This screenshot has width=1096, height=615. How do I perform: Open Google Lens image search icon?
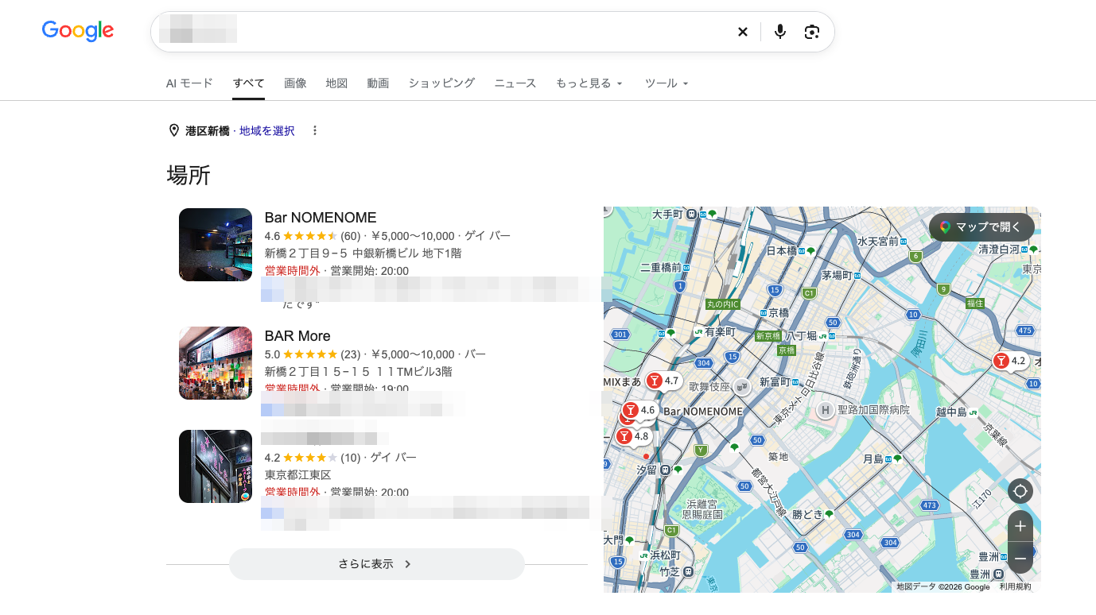811,32
